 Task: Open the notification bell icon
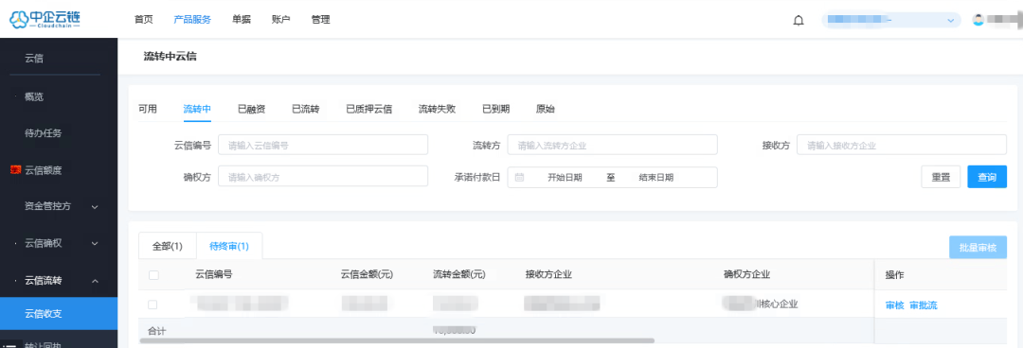coord(798,20)
